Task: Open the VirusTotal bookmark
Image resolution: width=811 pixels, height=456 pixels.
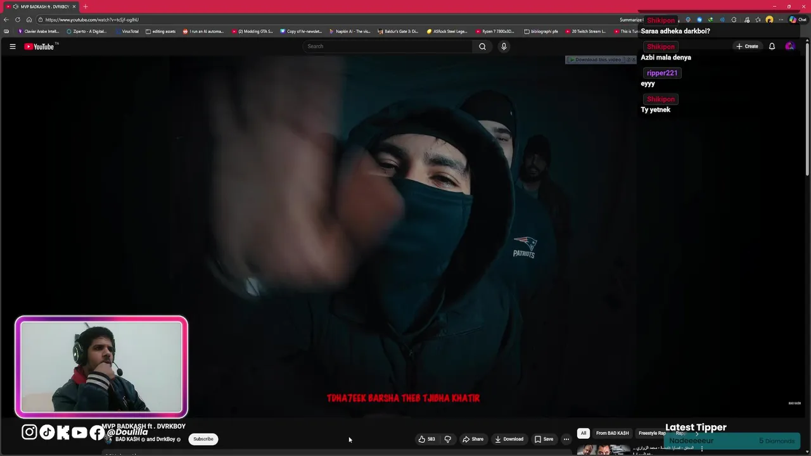Action: (x=127, y=31)
